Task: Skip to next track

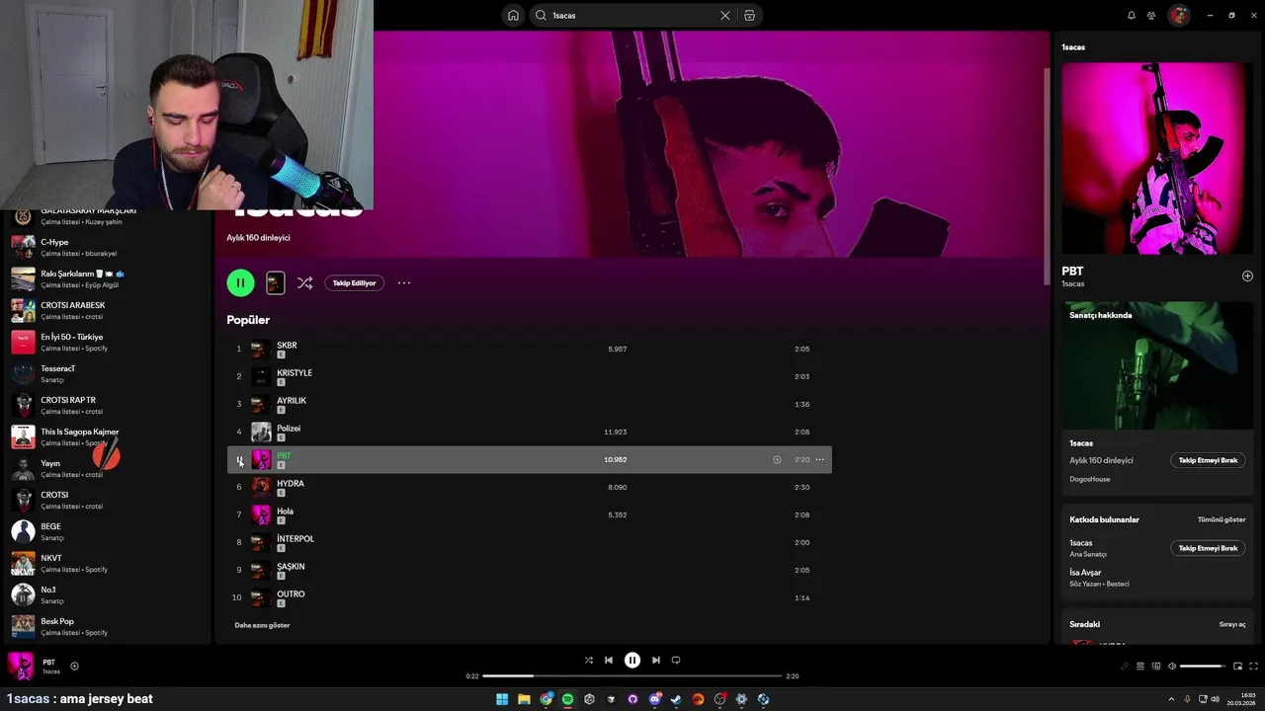Action: coord(656,660)
